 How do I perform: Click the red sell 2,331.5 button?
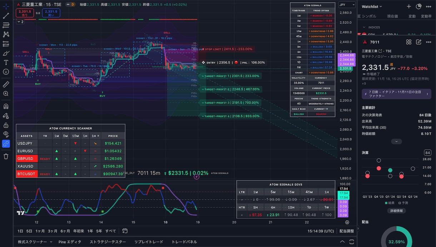point(25,13)
